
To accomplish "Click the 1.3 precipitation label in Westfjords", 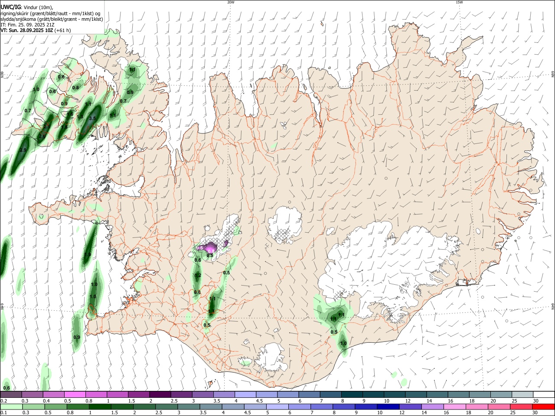I will coord(80,117).
